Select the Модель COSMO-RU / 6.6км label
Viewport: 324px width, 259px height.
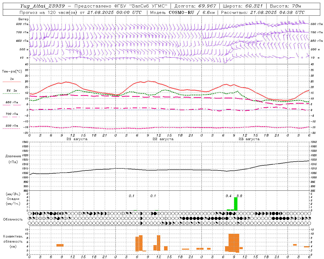pyautogui.click(x=183, y=12)
